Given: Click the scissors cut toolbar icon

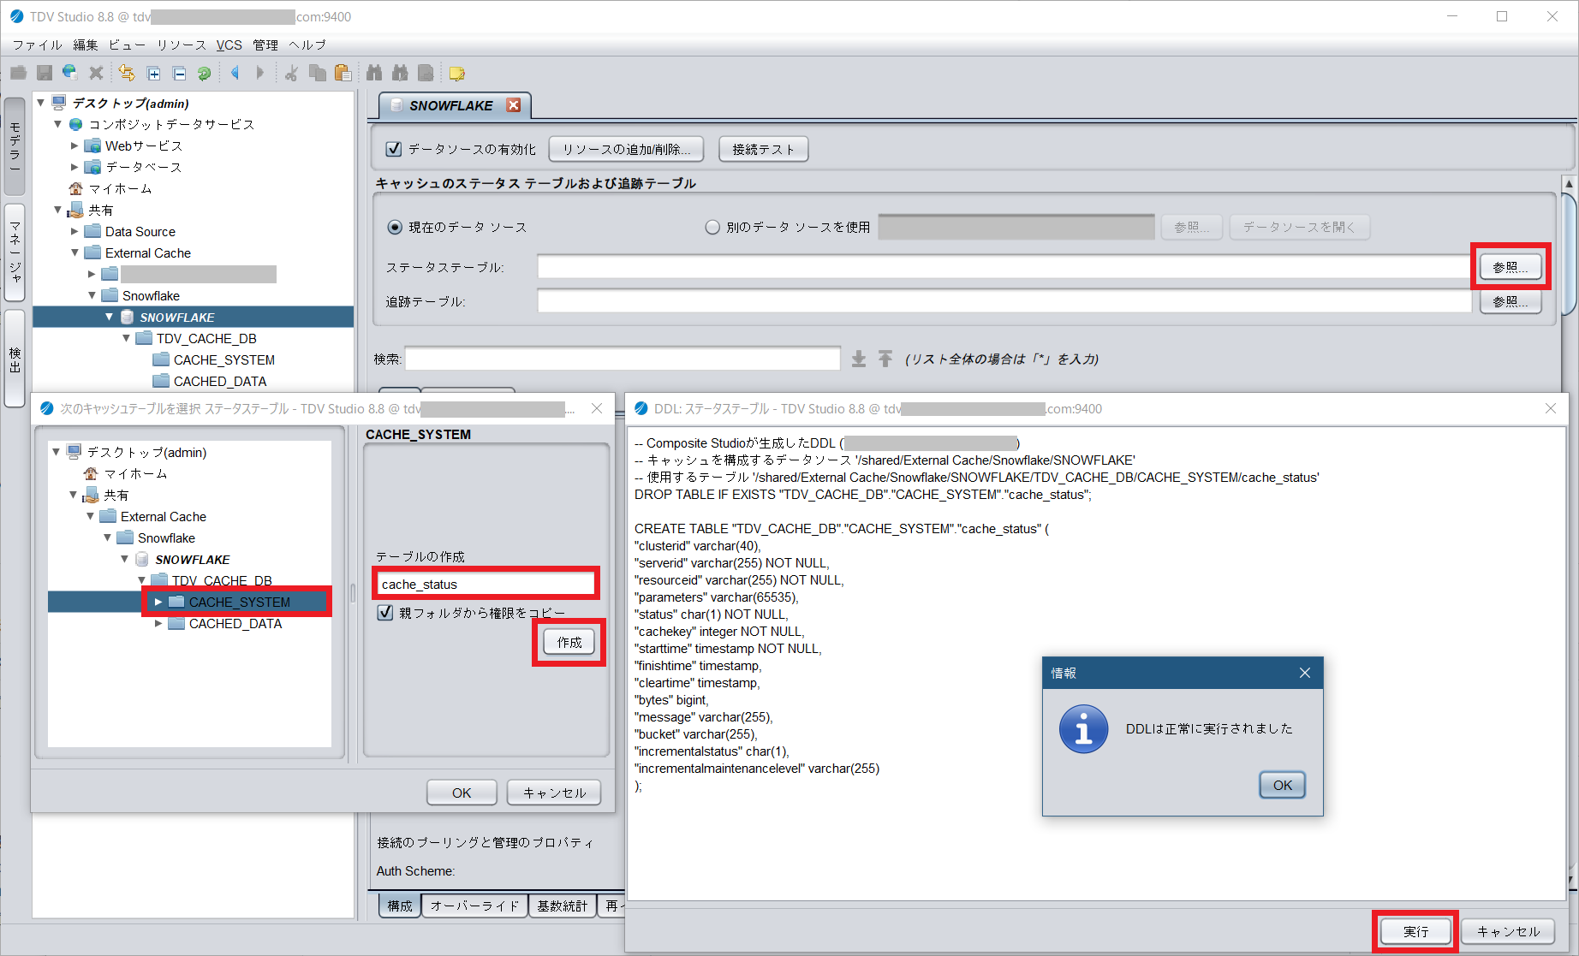Looking at the screenshot, I should pyautogui.click(x=291, y=74).
